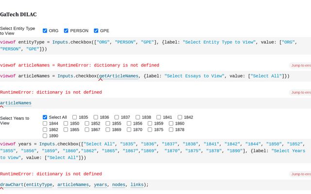This screenshot has width=311, height=194.
Task: Click getArticleNames reference in the code
Action: (119, 76)
